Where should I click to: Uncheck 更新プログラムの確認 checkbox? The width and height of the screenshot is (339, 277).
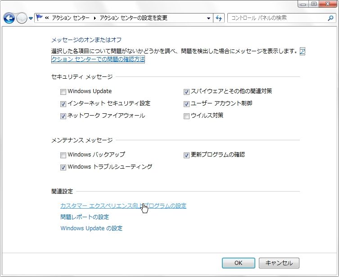pyautogui.click(x=186, y=155)
